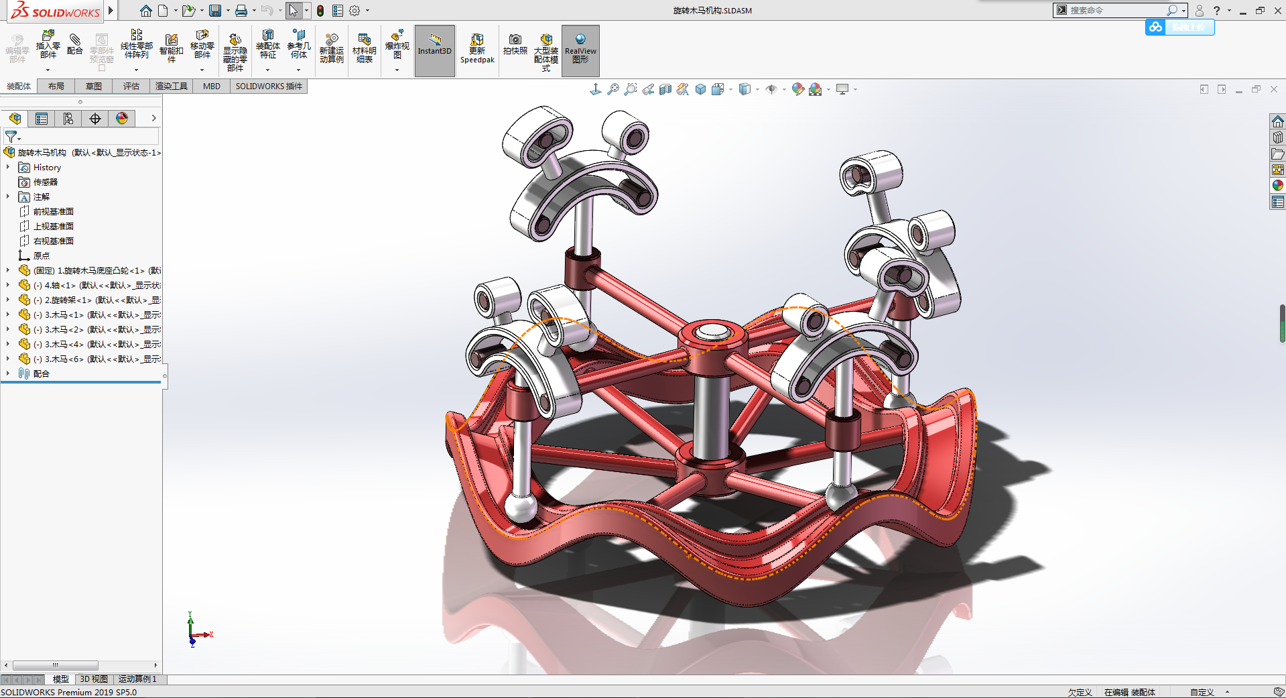The width and height of the screenshot is (1286, 698).
Task: Click the Zoom to Fit magnifier icon
Action: (x=613, y=89)
